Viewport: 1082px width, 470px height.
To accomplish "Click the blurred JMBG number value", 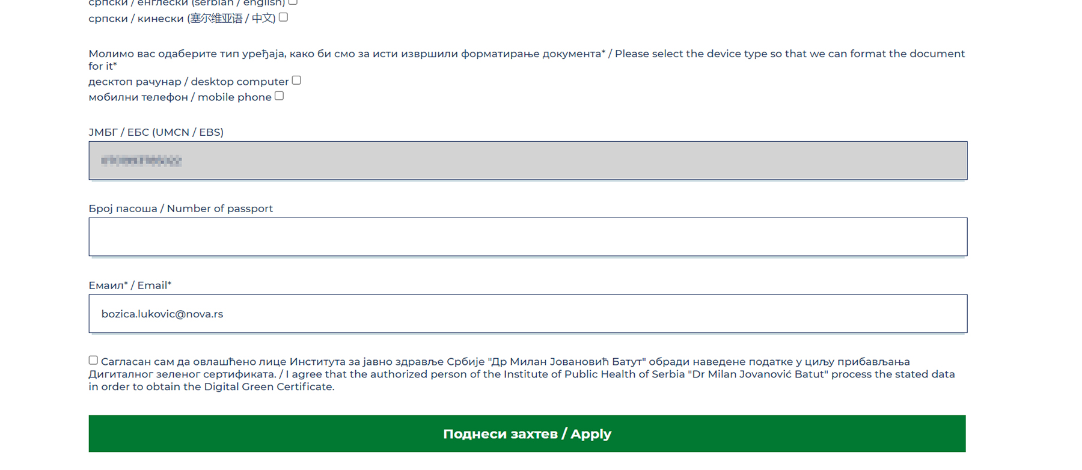I will point(141,160).
